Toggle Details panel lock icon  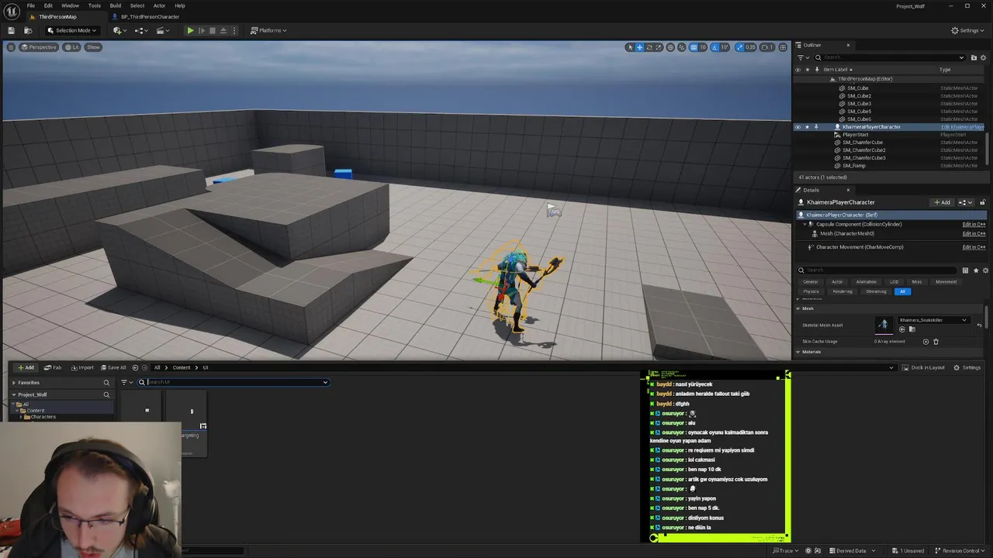pos(982,202)
